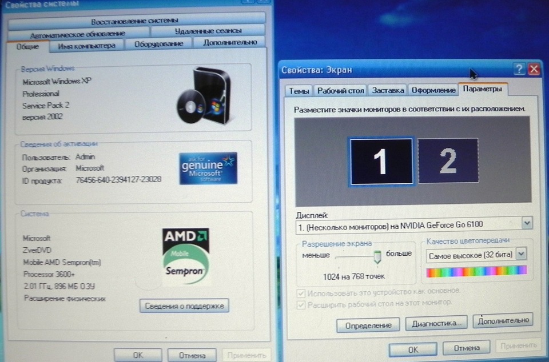Open the Удаленные сеансы tab
The image size is (549, 362).
(208, 31)
